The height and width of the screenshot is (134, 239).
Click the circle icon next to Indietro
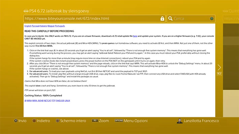point(34,121)
